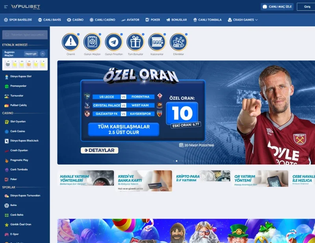
Task: Open Havale Yatırım Yöntemleri banner
Action: [86, 178]
